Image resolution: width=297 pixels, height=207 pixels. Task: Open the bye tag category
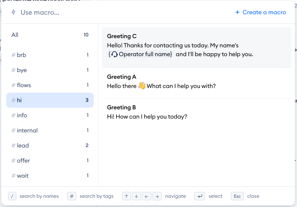pos(49,70)
